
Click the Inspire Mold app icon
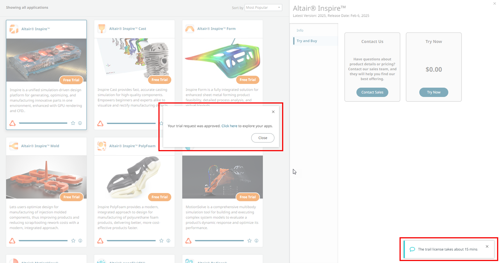pyautogui.click(x=14, y=146)
